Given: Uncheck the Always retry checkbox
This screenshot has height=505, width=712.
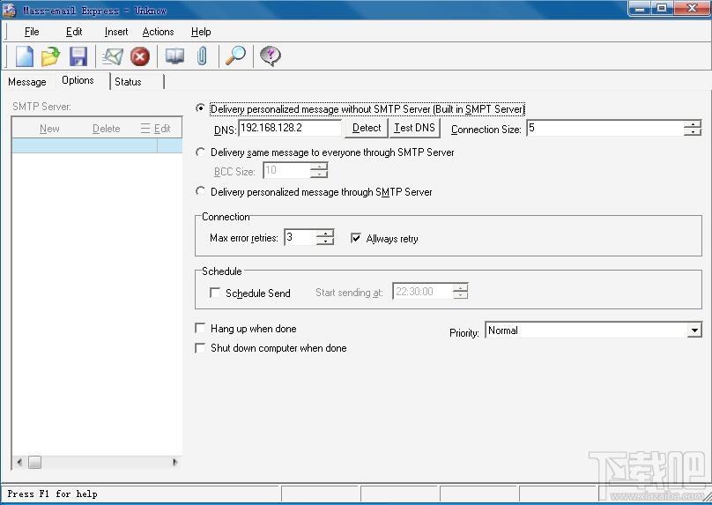Looking at the screenshot, I should (356, 238).
